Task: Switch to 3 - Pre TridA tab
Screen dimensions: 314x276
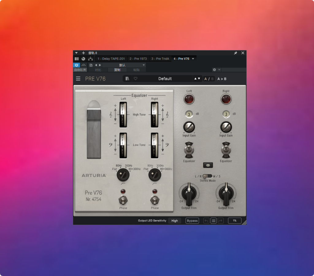Action: tap(160, 59)
